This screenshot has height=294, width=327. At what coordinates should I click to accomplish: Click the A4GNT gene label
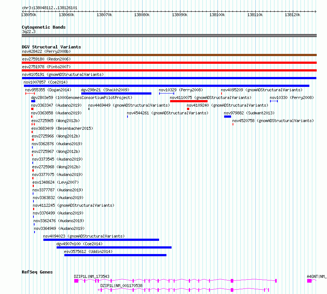(x=317, y=276)
